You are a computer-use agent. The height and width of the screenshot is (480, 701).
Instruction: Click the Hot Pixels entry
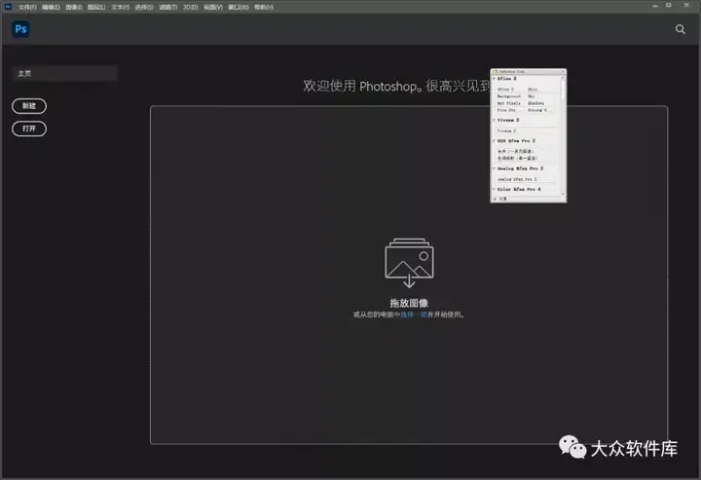coord(509,103)
